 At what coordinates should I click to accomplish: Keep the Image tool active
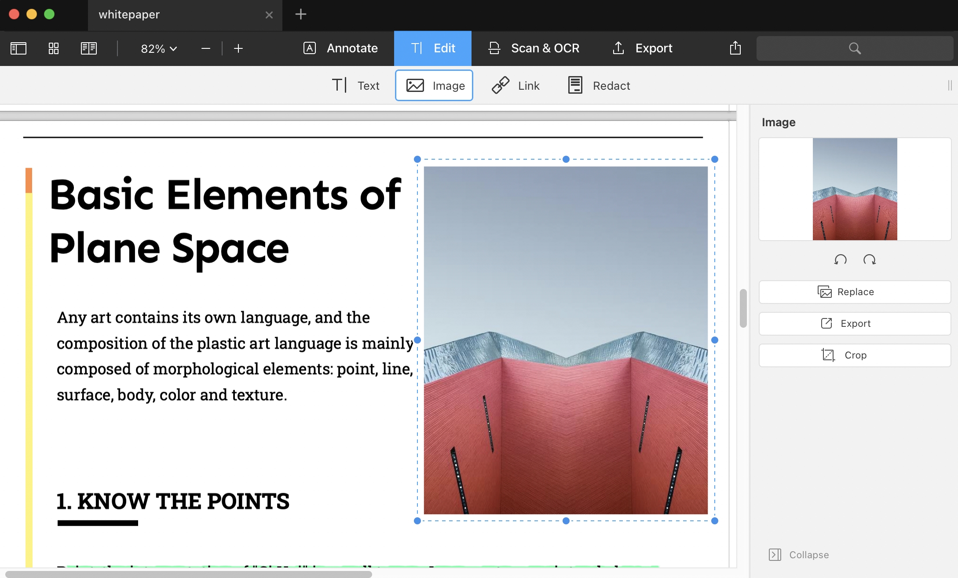pyautogui.click(x=434, y=85)
